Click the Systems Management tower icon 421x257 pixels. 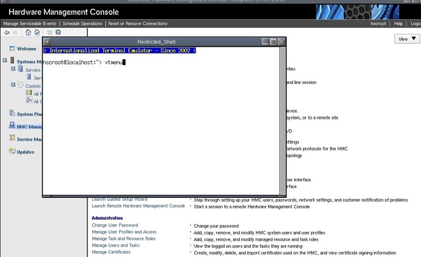tap(12, 60)
